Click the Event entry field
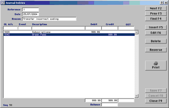Viewport: 169px width, 108px height. click(x=25, y=28)
